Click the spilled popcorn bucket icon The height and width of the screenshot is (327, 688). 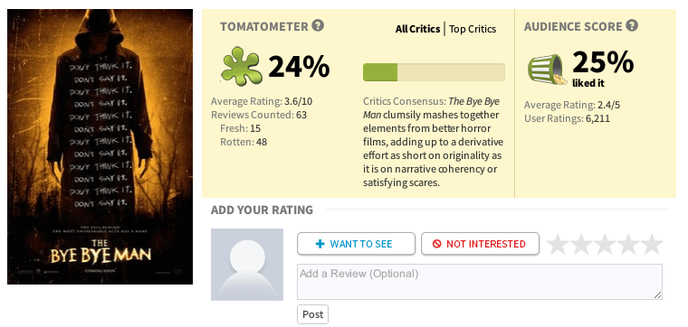point(547,70)
